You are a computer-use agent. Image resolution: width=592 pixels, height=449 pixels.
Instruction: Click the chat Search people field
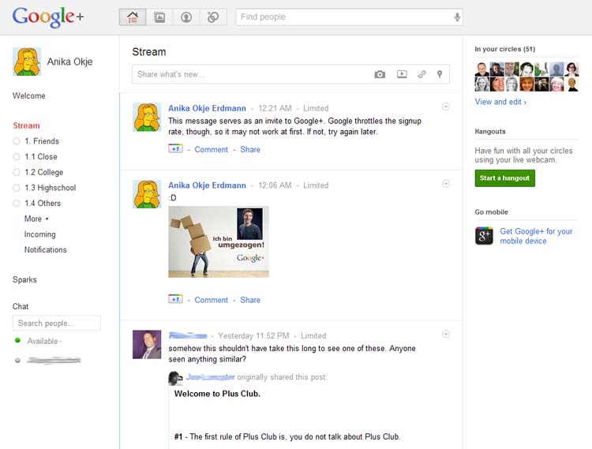pos(57,323)
